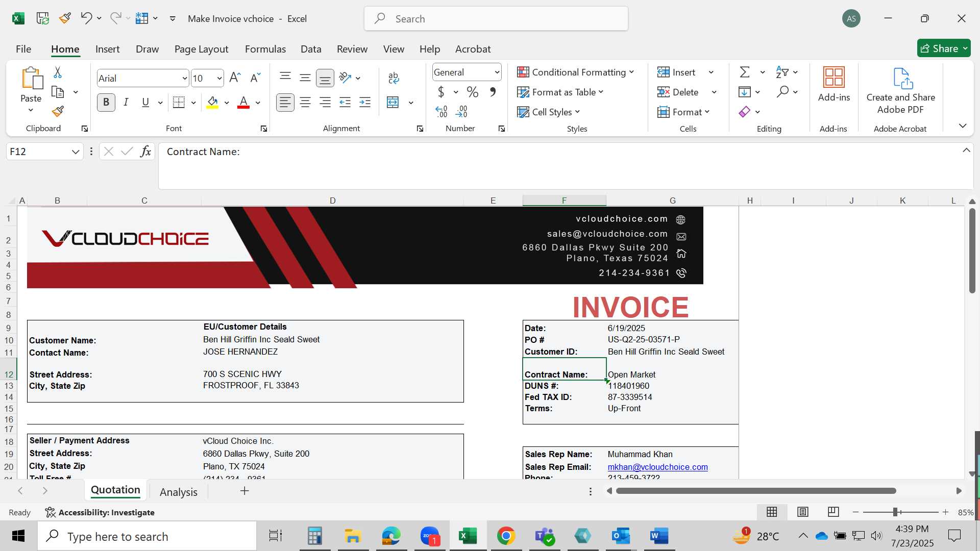Click the Cut scissors icon

[58, 72]
